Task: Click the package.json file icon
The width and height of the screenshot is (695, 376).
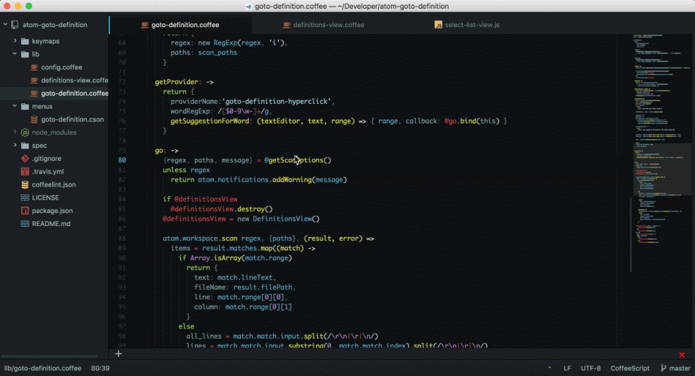Action: click(25, 210)
